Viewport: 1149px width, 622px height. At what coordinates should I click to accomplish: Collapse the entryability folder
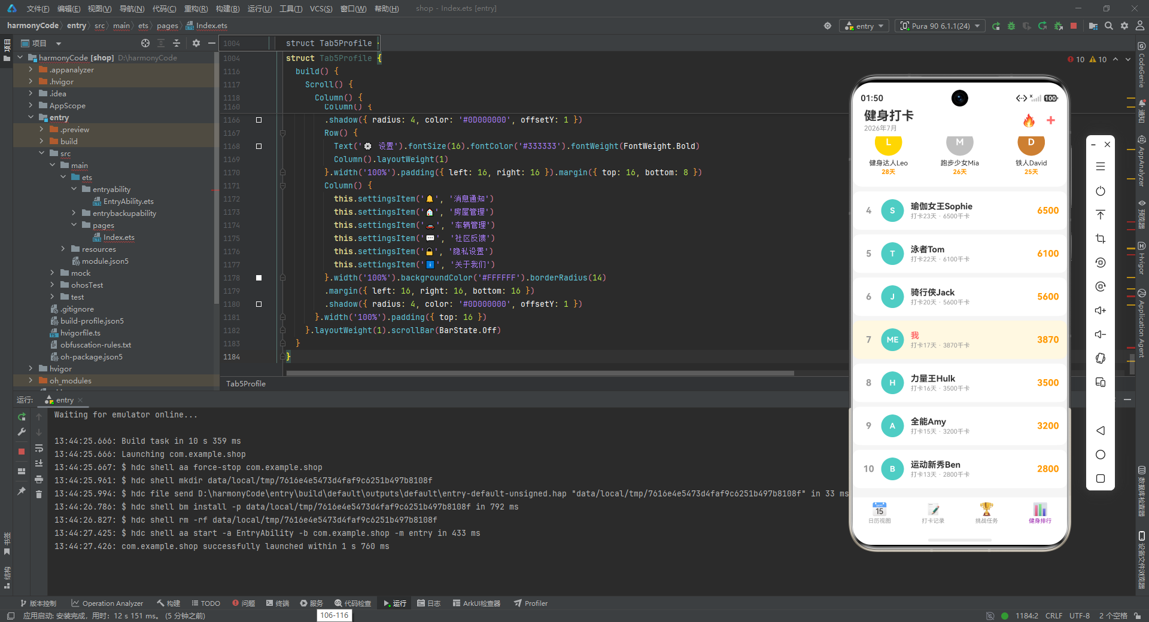click(x=74, y=189)
